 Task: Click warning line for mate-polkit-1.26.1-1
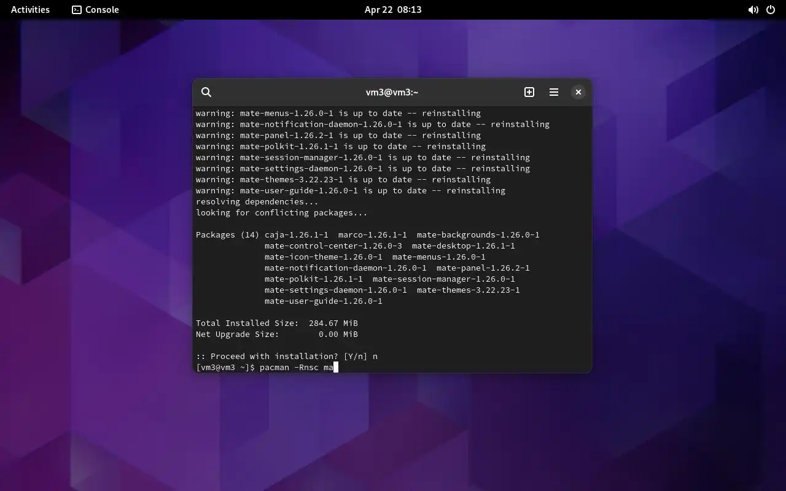click(x=341, y=147)
